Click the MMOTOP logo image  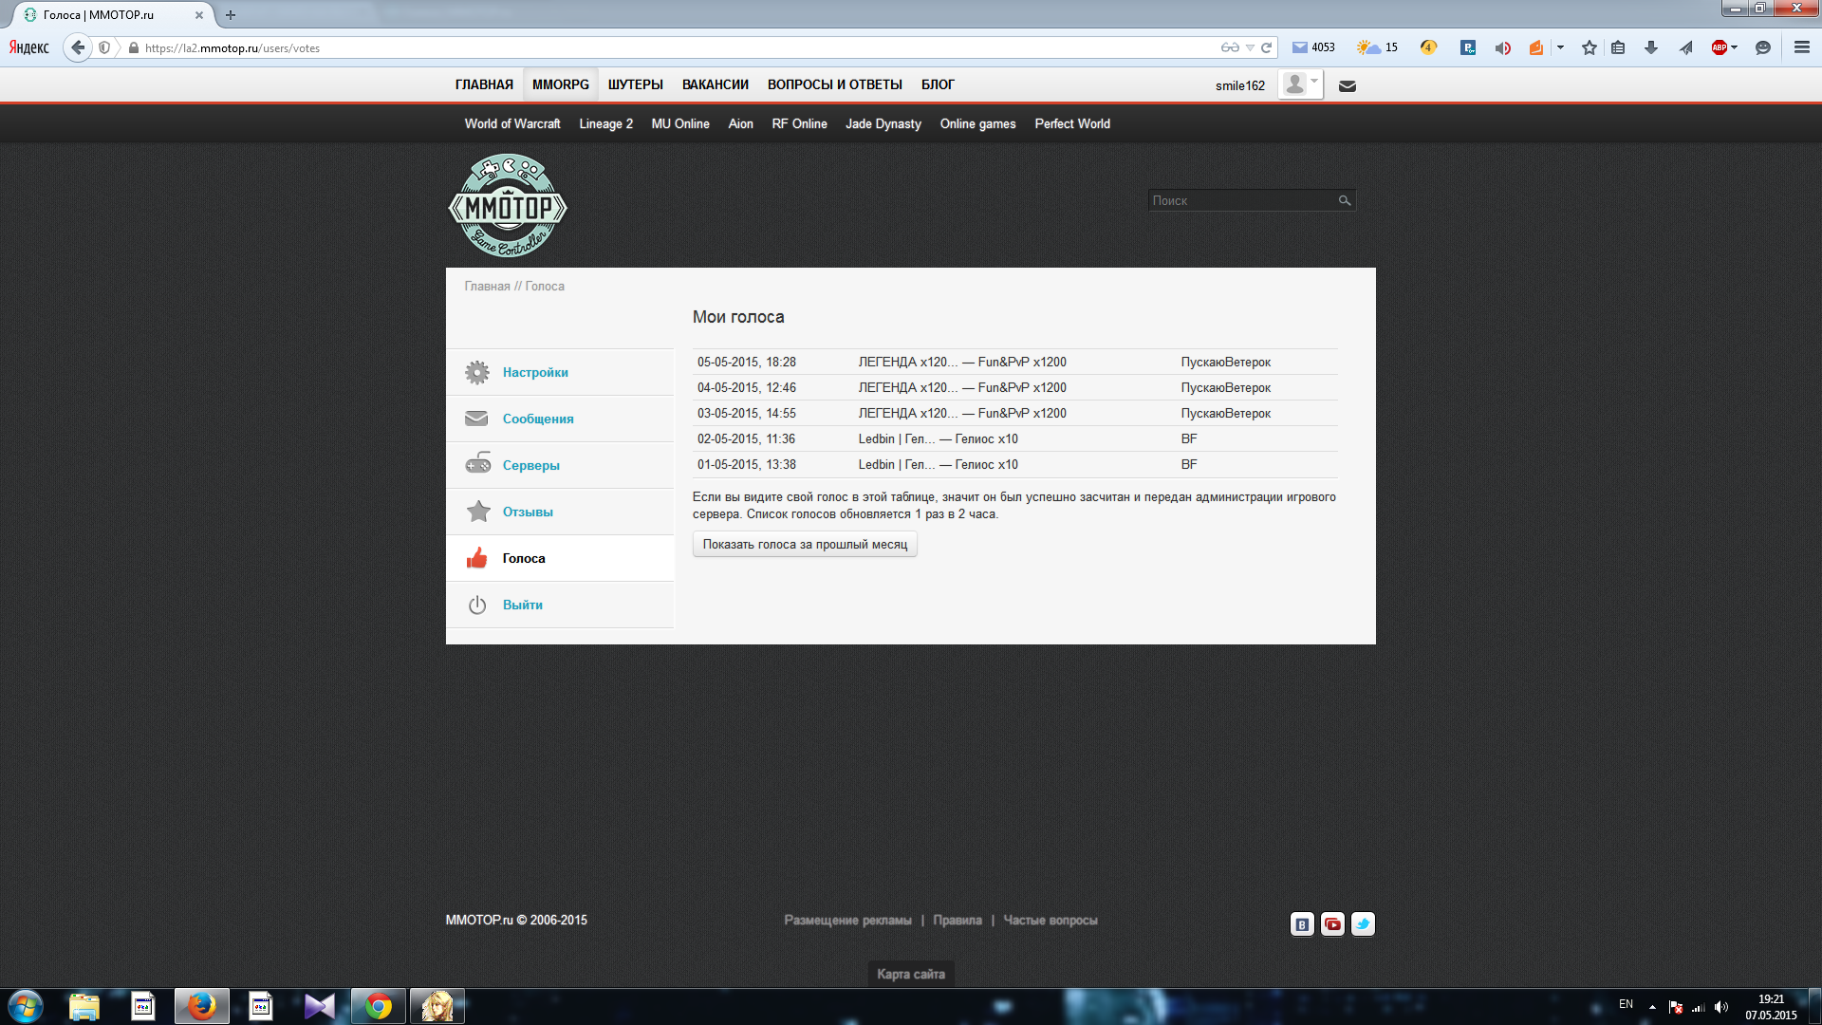(x=508, y=206)
